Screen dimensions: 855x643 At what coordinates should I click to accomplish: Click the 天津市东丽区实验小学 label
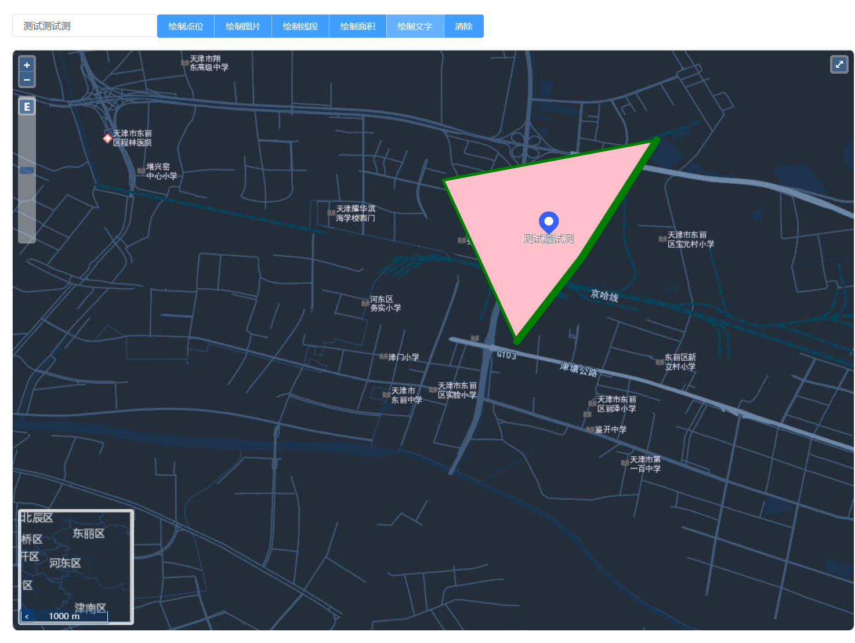click(x=457, y=390)
